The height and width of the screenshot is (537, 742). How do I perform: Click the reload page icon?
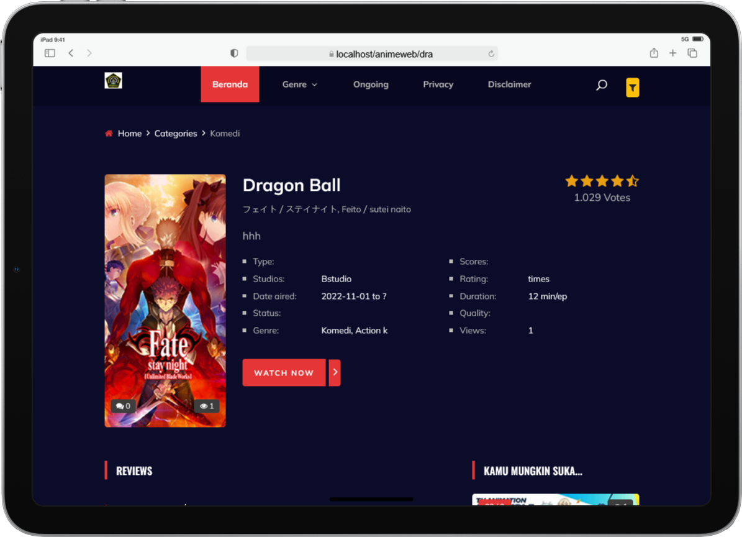(491, 54)
